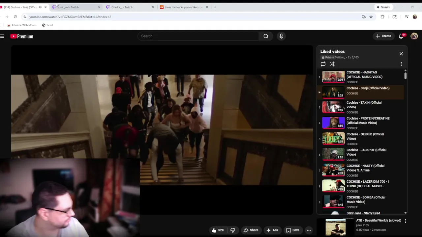422x237 pixels.
Task: Click the install app icon in address bar
Action: point(364,17)
